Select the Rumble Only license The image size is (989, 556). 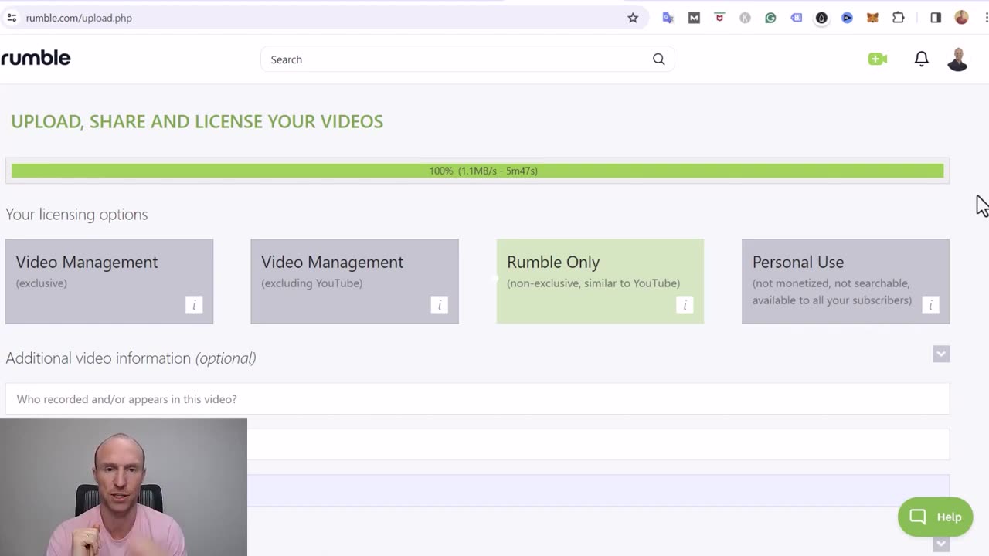point(600,281)
